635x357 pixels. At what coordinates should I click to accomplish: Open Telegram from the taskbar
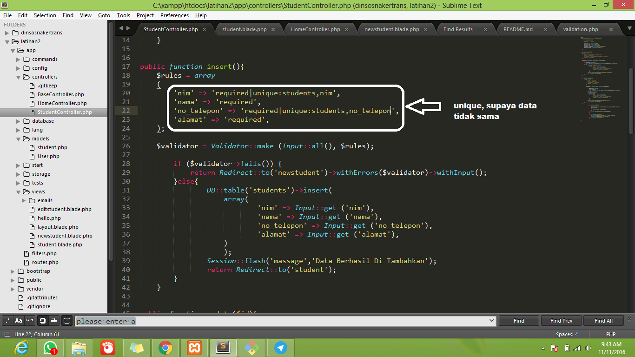click(280, 347)
